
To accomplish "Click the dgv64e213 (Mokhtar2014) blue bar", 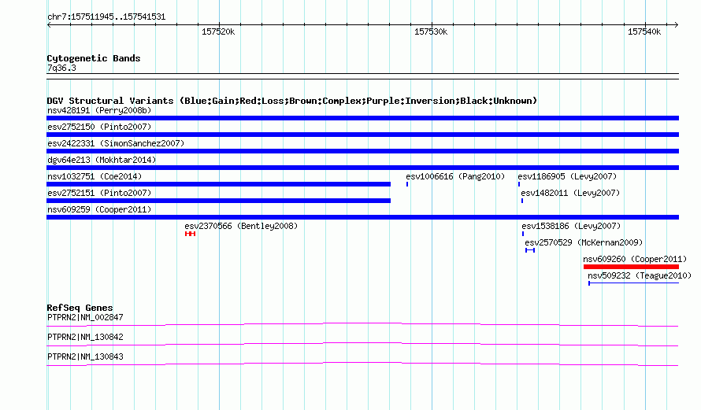I will click(x=362, y=168).
